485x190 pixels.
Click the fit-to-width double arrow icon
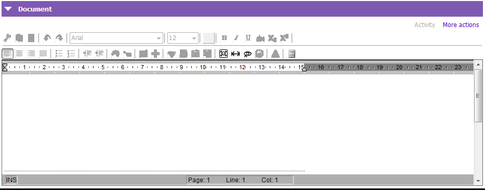click(x=235, y=54)
